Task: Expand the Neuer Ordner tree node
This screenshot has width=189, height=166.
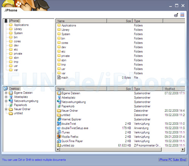Action: 6,109
